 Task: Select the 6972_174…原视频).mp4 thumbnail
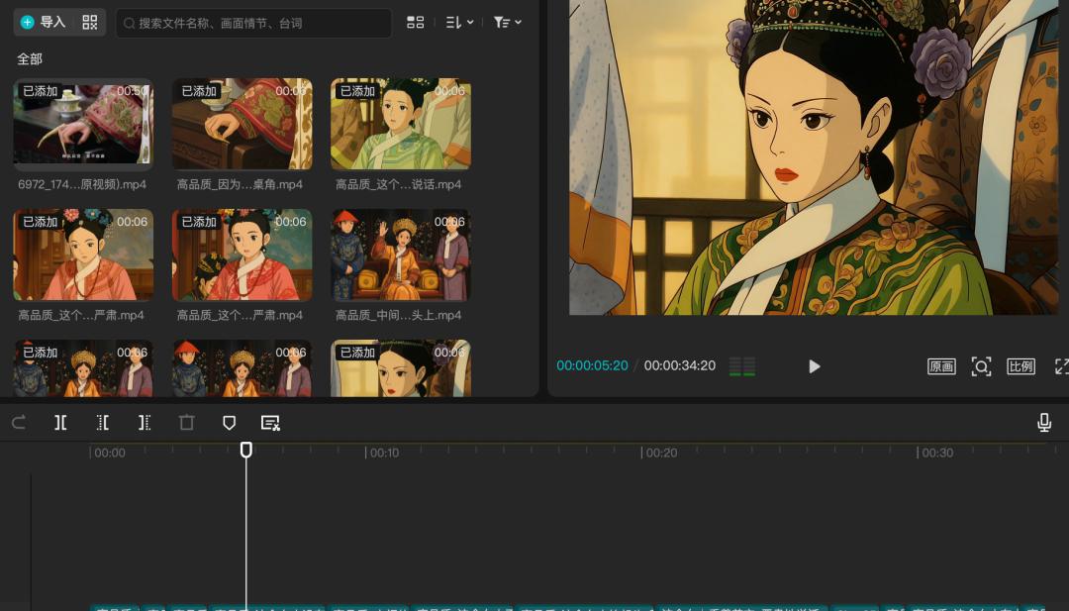click(83, 124)
